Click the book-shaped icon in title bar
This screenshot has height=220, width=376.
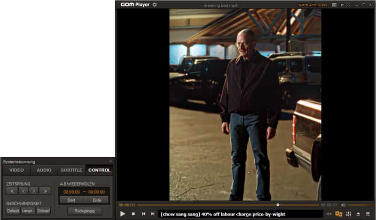334,5
